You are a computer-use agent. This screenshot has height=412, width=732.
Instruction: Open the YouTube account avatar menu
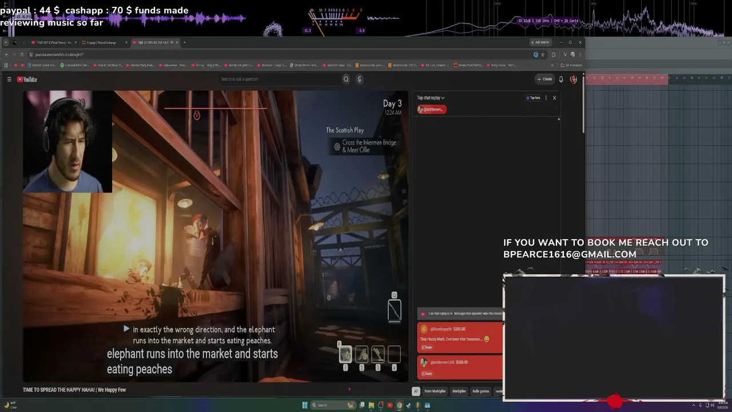pyautogui.click(x=573, y=80)
